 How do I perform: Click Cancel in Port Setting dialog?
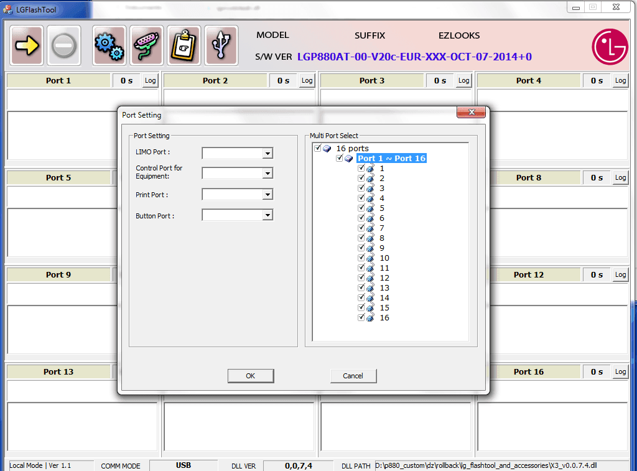coord(353,376)
